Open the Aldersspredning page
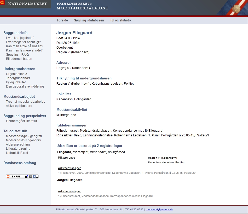 coord(18,144)
